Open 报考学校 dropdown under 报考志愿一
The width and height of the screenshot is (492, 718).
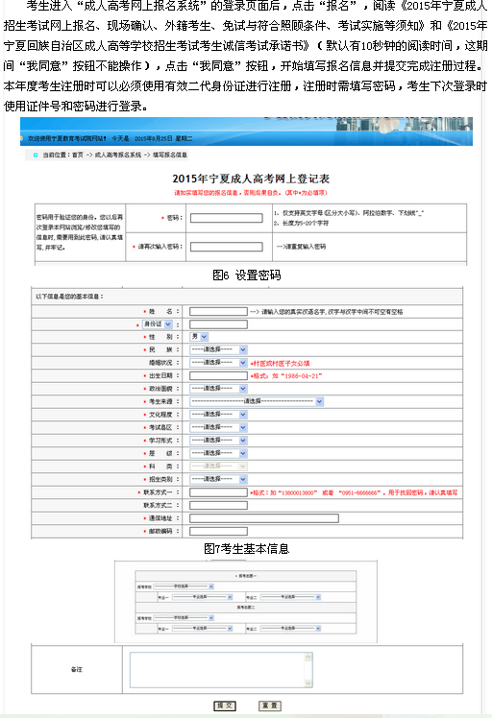pos(184,586)
